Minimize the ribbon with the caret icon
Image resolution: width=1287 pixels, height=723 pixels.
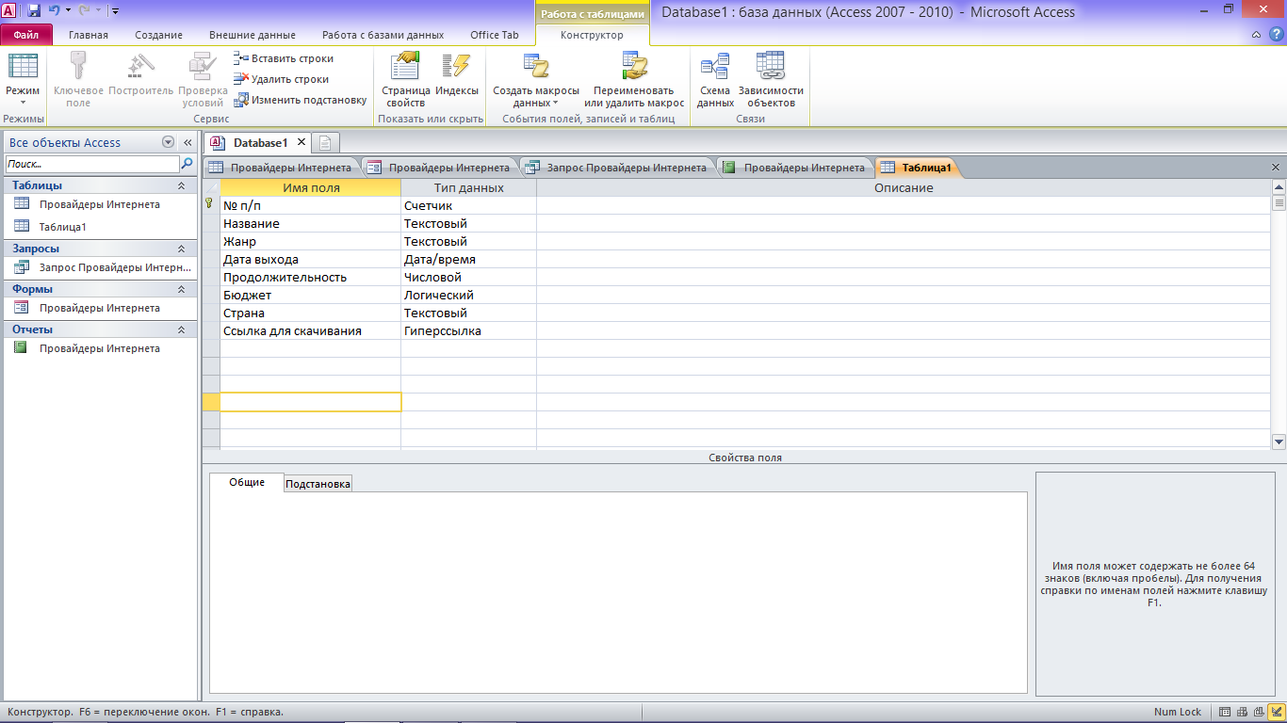1256,35
